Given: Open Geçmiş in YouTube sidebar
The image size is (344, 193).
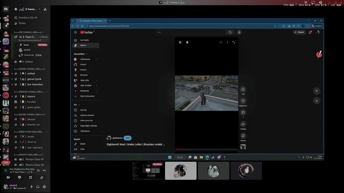Looking at the screenshot, I should tap(86, 110).
